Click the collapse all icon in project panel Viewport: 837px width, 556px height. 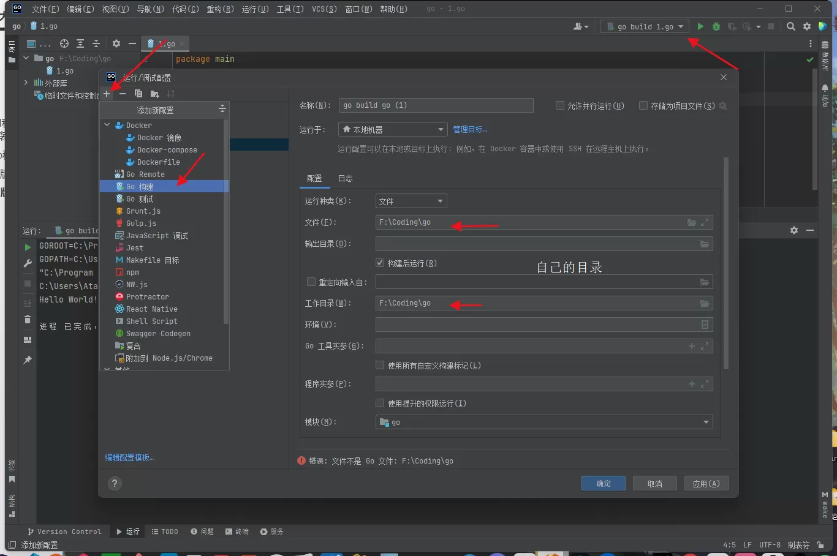pyautogui.click(x=96, y=43)
